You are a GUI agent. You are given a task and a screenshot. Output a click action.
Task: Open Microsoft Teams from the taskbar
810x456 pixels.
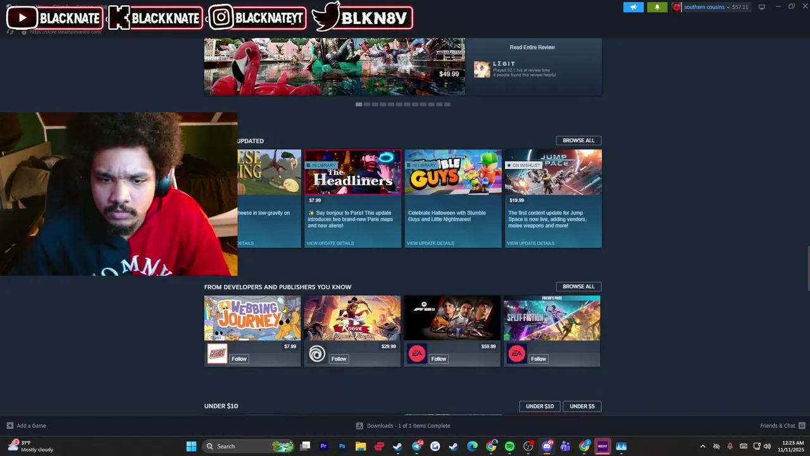pyautogui.click(x=565, y=446)
